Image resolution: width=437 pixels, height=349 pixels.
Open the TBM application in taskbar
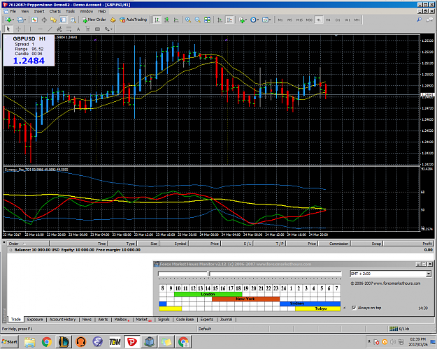point(115,342)
